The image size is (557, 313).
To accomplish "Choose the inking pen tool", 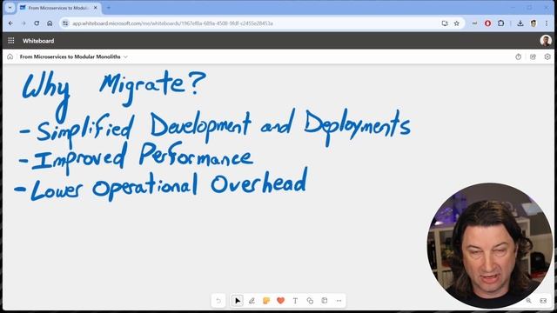I will (252, 301).
